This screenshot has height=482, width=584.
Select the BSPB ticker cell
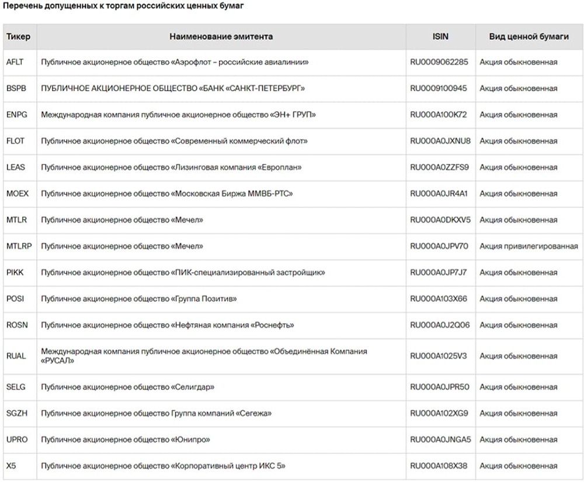tap(16, 88)
